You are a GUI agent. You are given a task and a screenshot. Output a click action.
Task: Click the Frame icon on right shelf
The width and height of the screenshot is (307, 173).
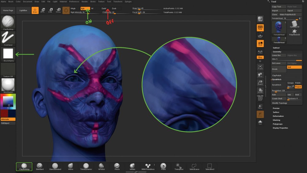260,67
